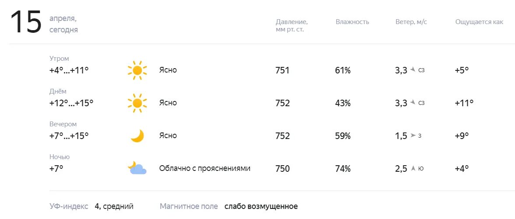Image resolution: width=515 pixels, height=219 pixels.
Task: Click the УФ-индекс value 4, средний
Action: [114, 206]
